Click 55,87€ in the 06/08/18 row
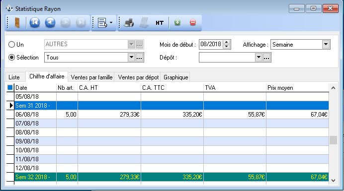Viewport: 344px width, 191px height. click(x=256, y=115)
